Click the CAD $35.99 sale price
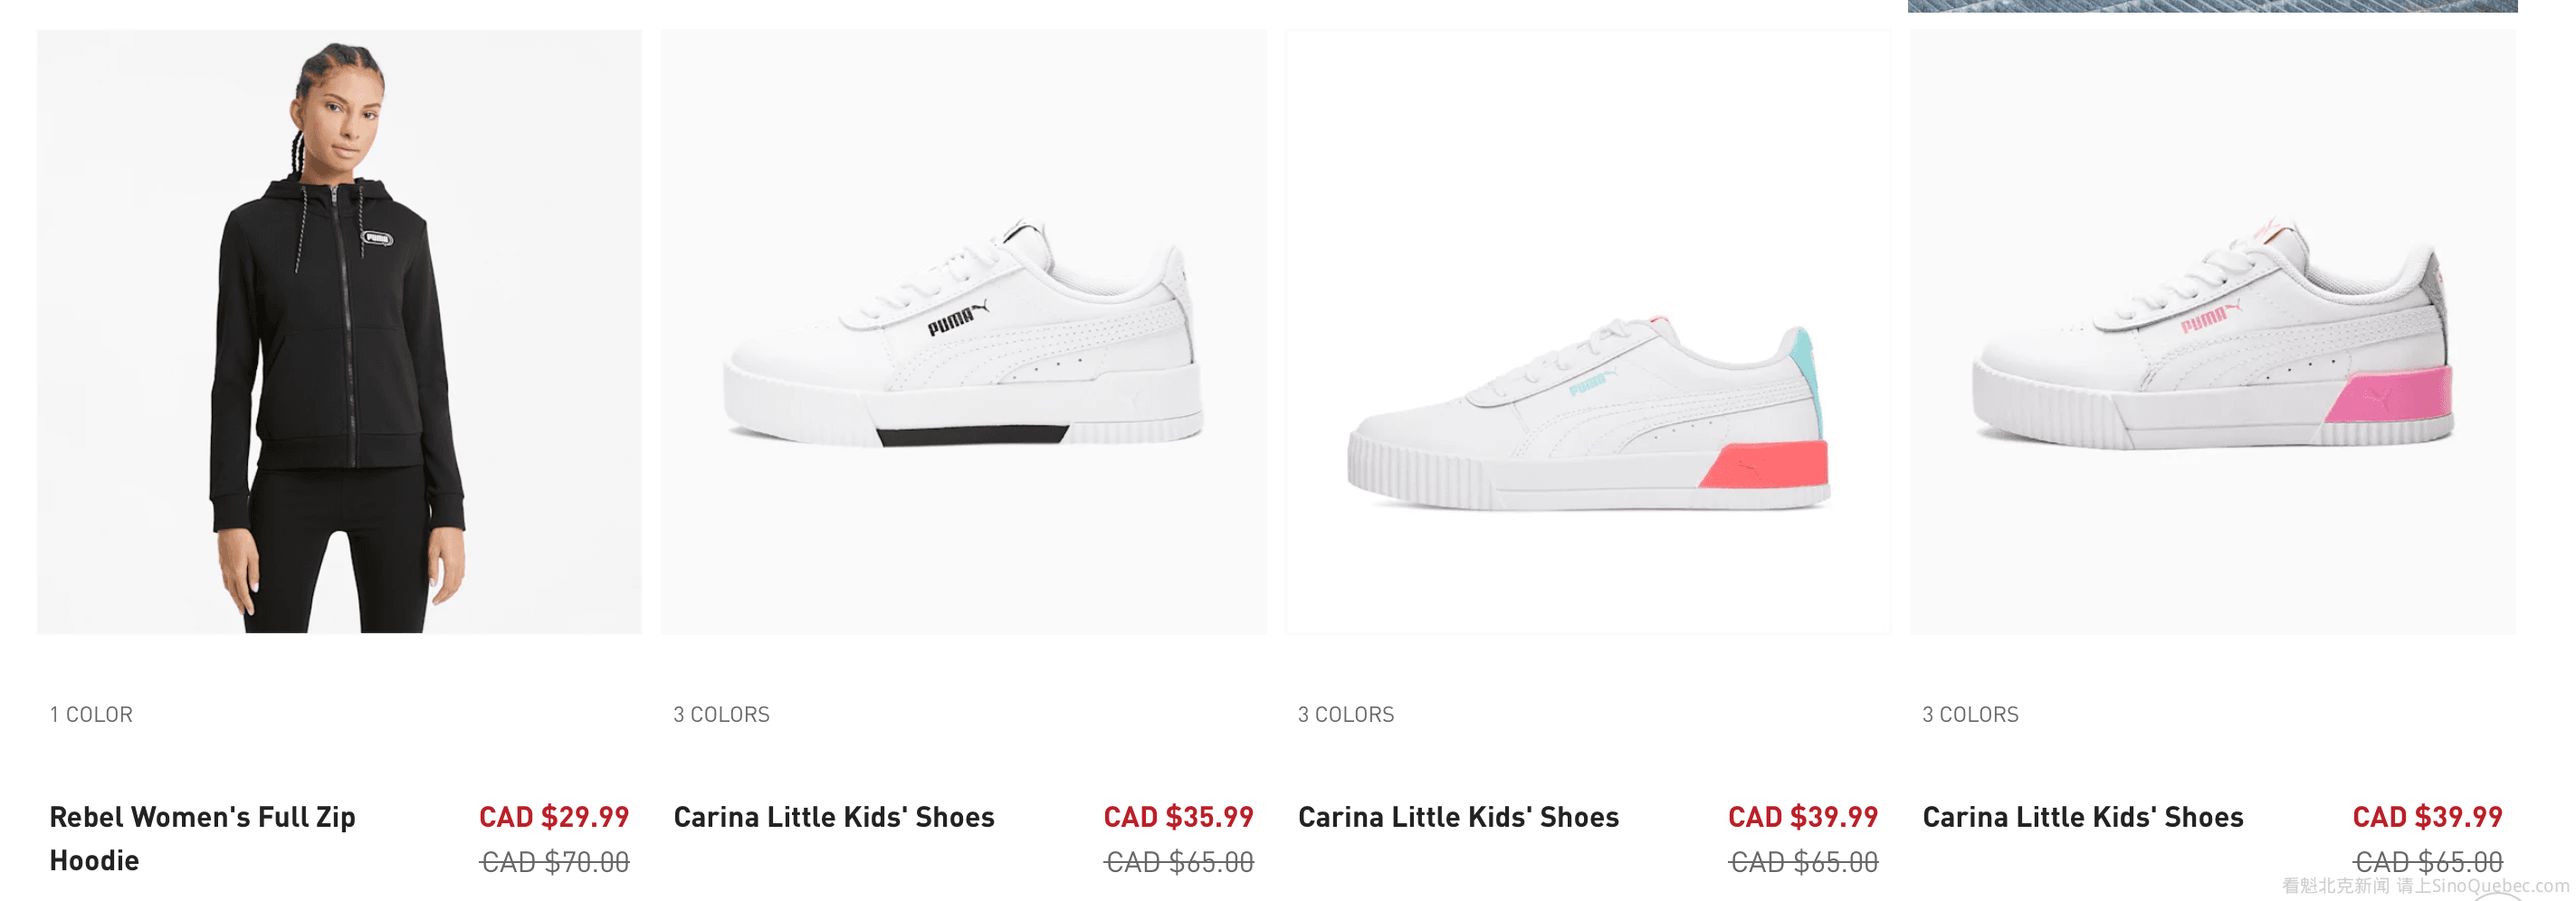 point(1178,816)
